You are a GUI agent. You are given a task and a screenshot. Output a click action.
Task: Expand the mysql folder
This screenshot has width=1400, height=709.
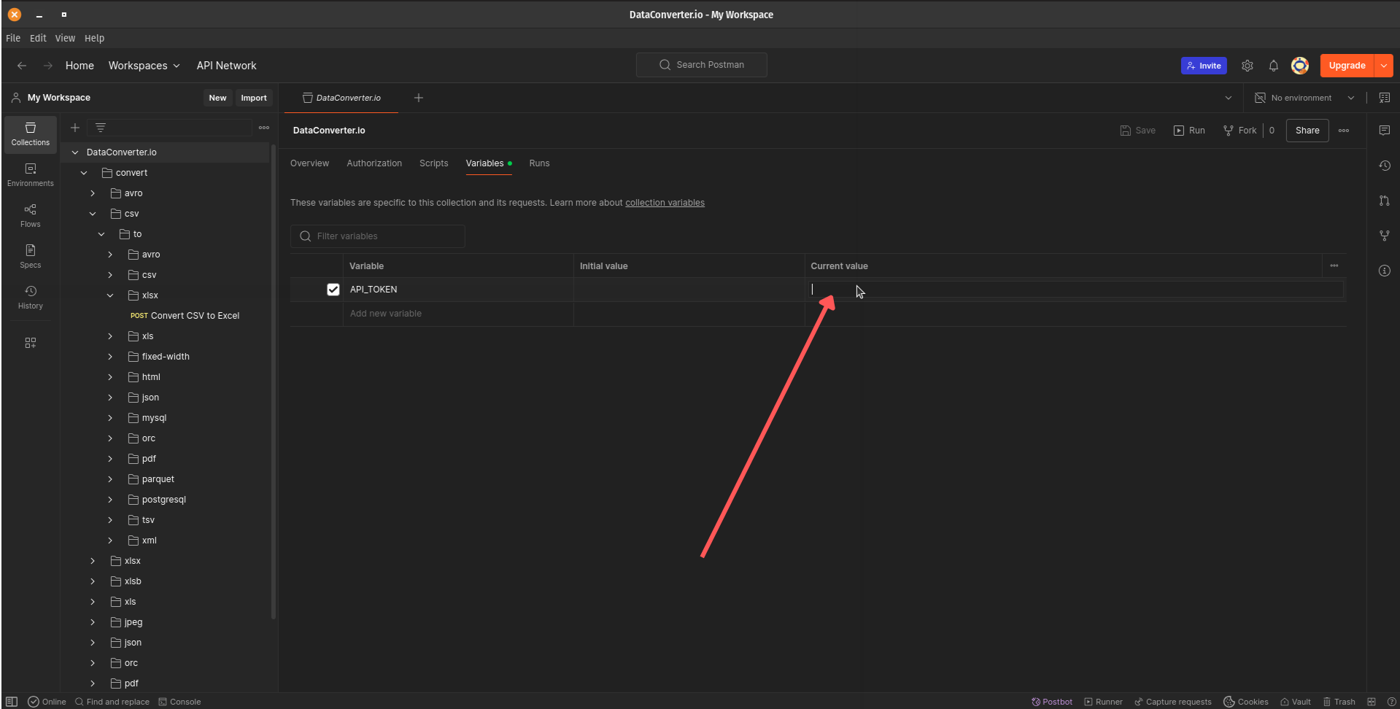[110, 418]
